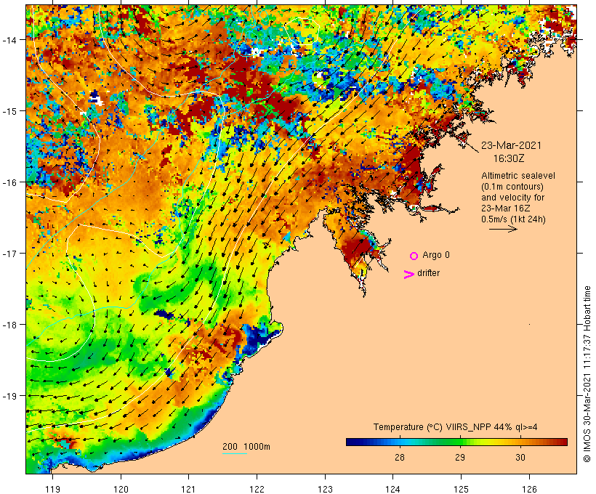This screenshot has height=494, width=596.
Task: Click the 28 value under the colorbar
Action: [400, 457]
